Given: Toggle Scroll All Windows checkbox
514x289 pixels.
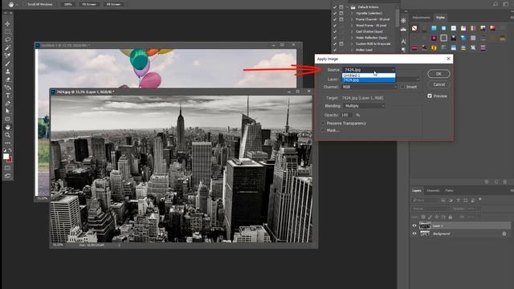Looking at the screenshot, I should (x=24, y=4).
